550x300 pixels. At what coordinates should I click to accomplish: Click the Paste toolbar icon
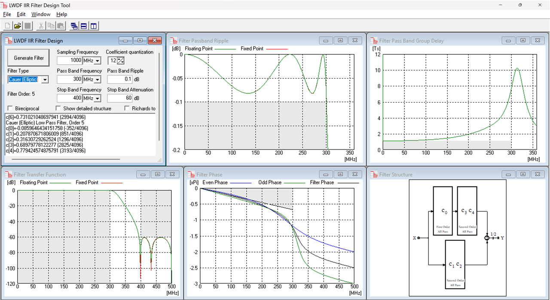point(61,26)
